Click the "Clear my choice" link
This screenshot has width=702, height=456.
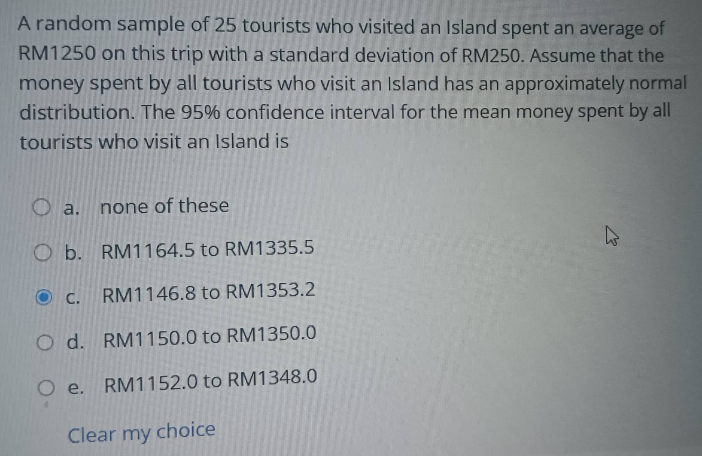click(142, 432)
